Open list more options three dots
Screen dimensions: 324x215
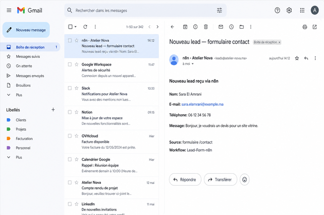[95, 27]
